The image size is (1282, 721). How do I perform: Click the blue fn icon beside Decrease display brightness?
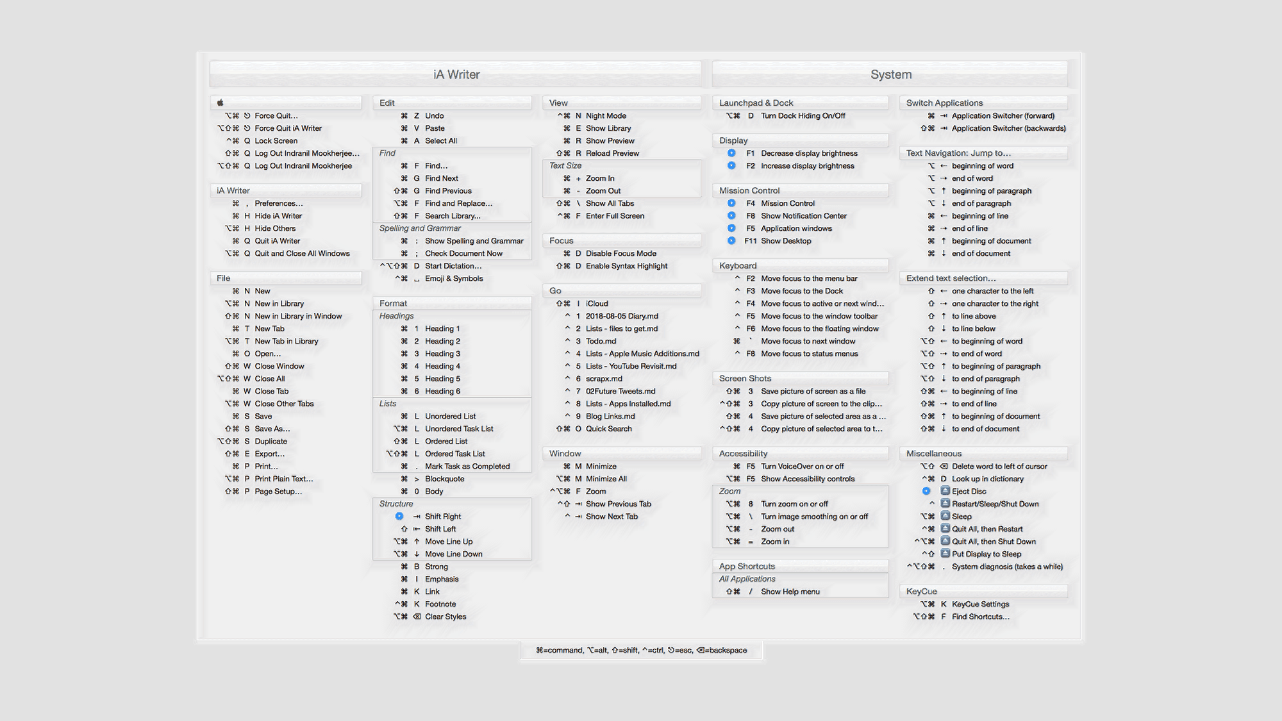731,153
